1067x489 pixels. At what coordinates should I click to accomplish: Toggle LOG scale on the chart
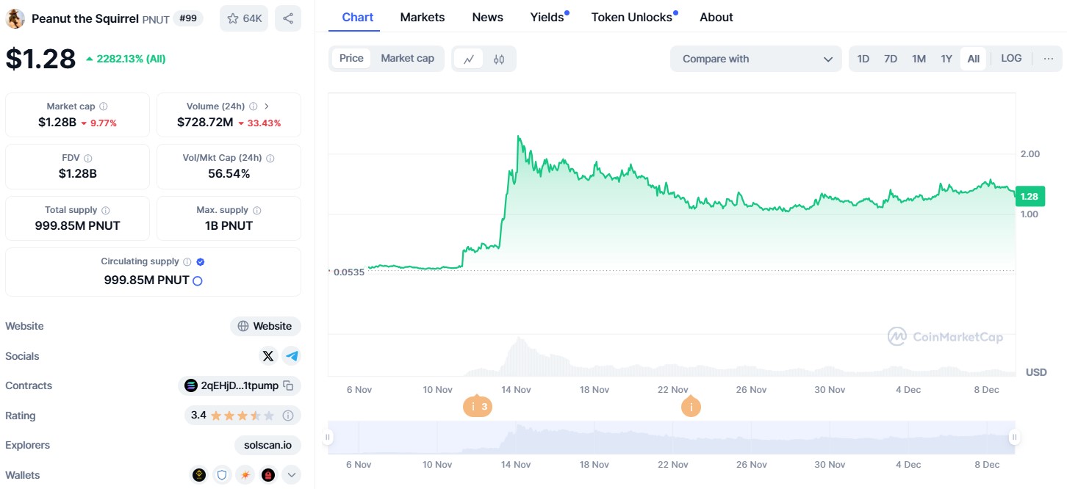[x=1011, y=59]
